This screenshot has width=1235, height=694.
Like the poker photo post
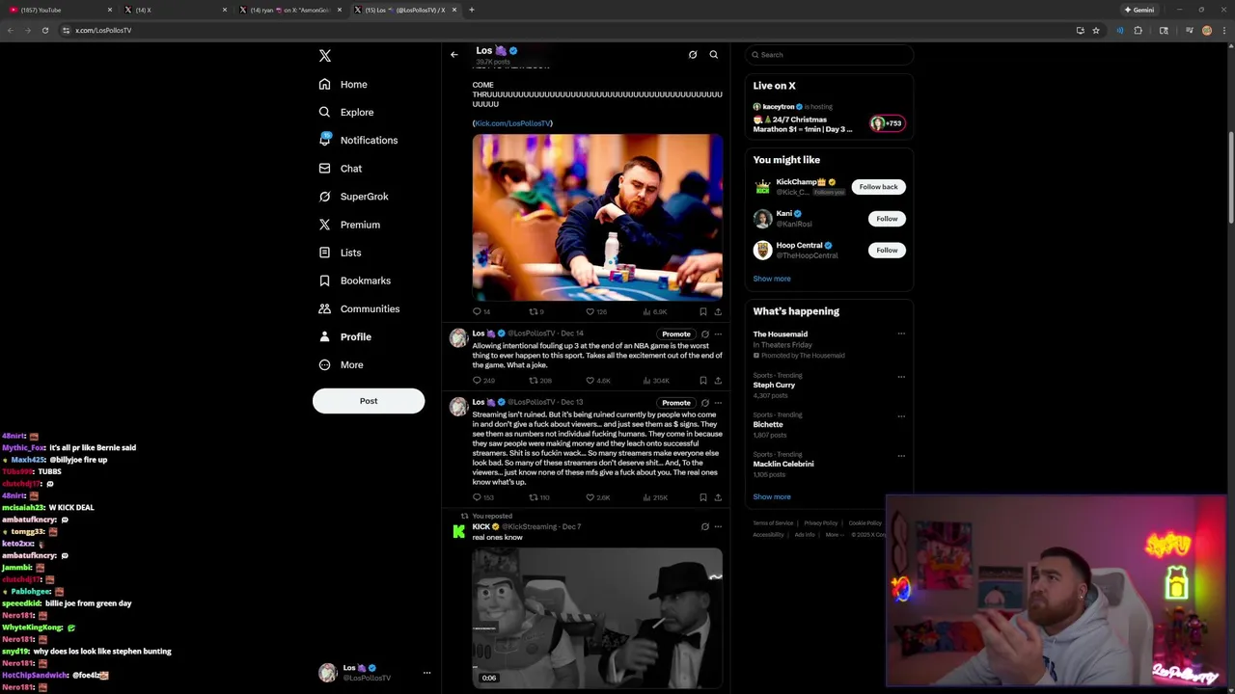[596, 312]
